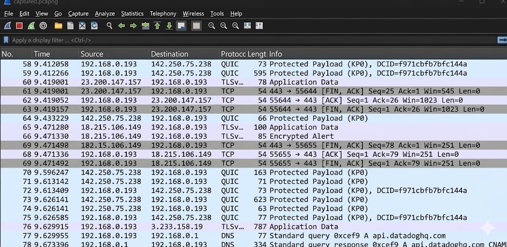
Task: Select packet 62 ACK Seq=1 Ack=26
Action: coord(253,100)
